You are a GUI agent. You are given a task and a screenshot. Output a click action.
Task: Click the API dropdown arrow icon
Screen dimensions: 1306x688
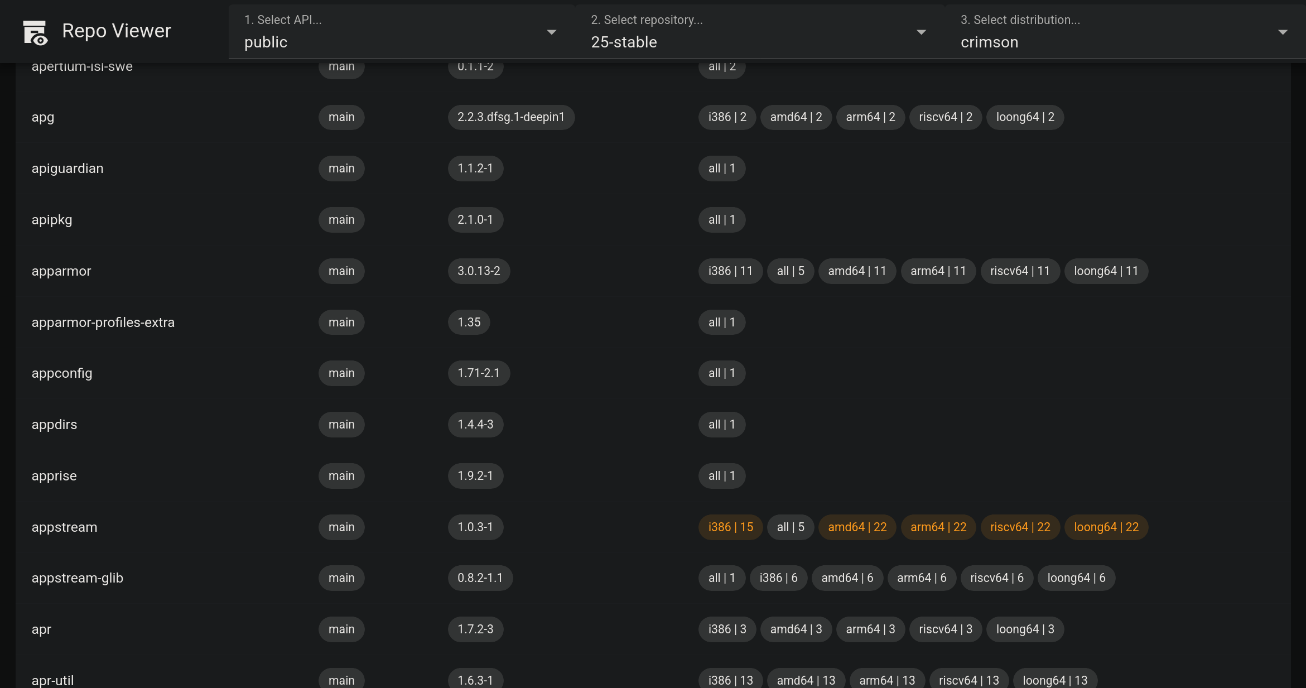(x=551, y=32)
